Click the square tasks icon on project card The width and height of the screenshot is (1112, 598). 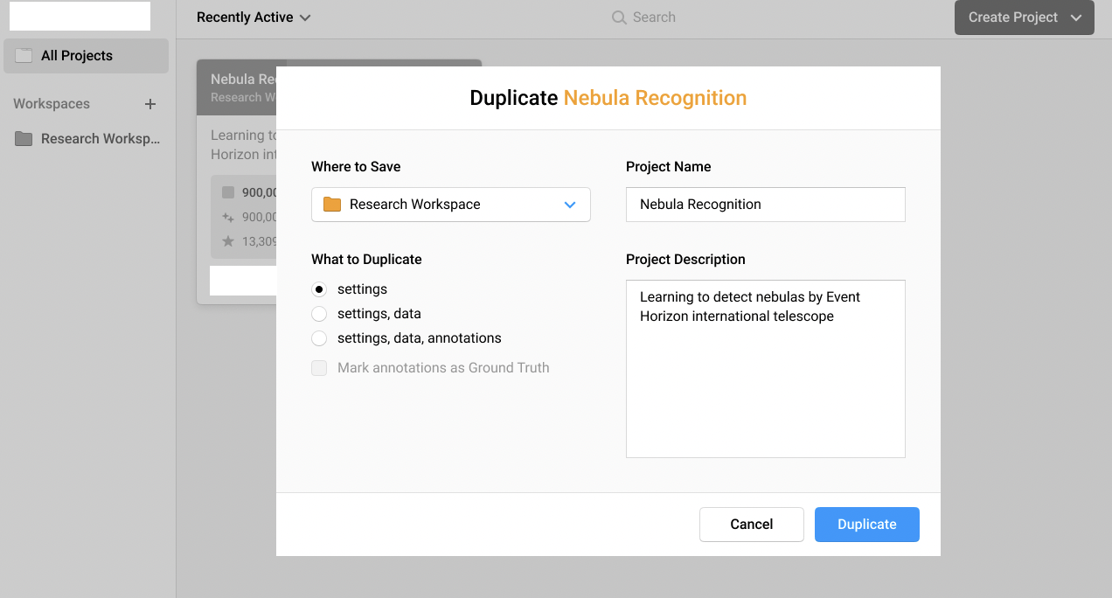click(228, 192)
